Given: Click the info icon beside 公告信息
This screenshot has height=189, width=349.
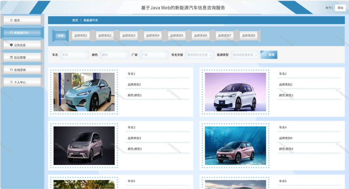Looking at the screenshot, I should 11,45.
